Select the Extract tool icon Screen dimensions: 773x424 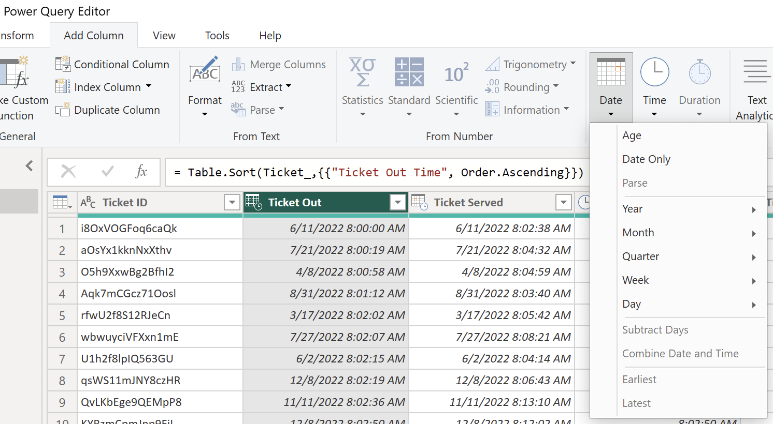[238, 87]
